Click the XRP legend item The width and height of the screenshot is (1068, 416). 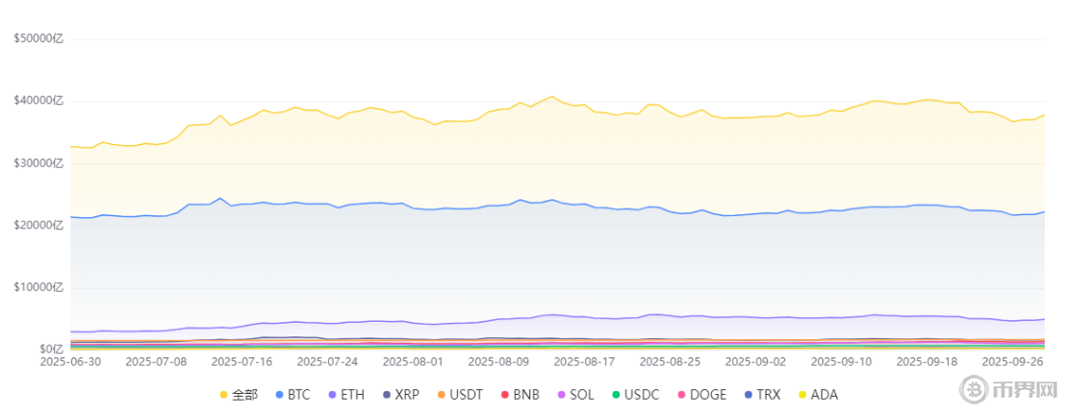401,394
